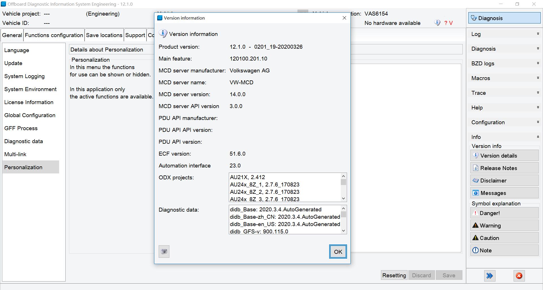Click the product version value 12.1.0 - 0201_19-20200326

point(266,47)
